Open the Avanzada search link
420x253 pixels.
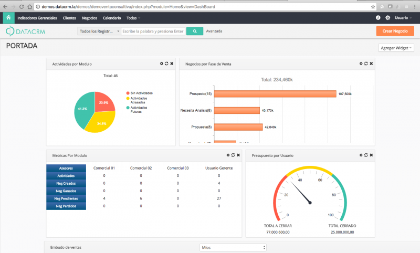click(214, 31)
